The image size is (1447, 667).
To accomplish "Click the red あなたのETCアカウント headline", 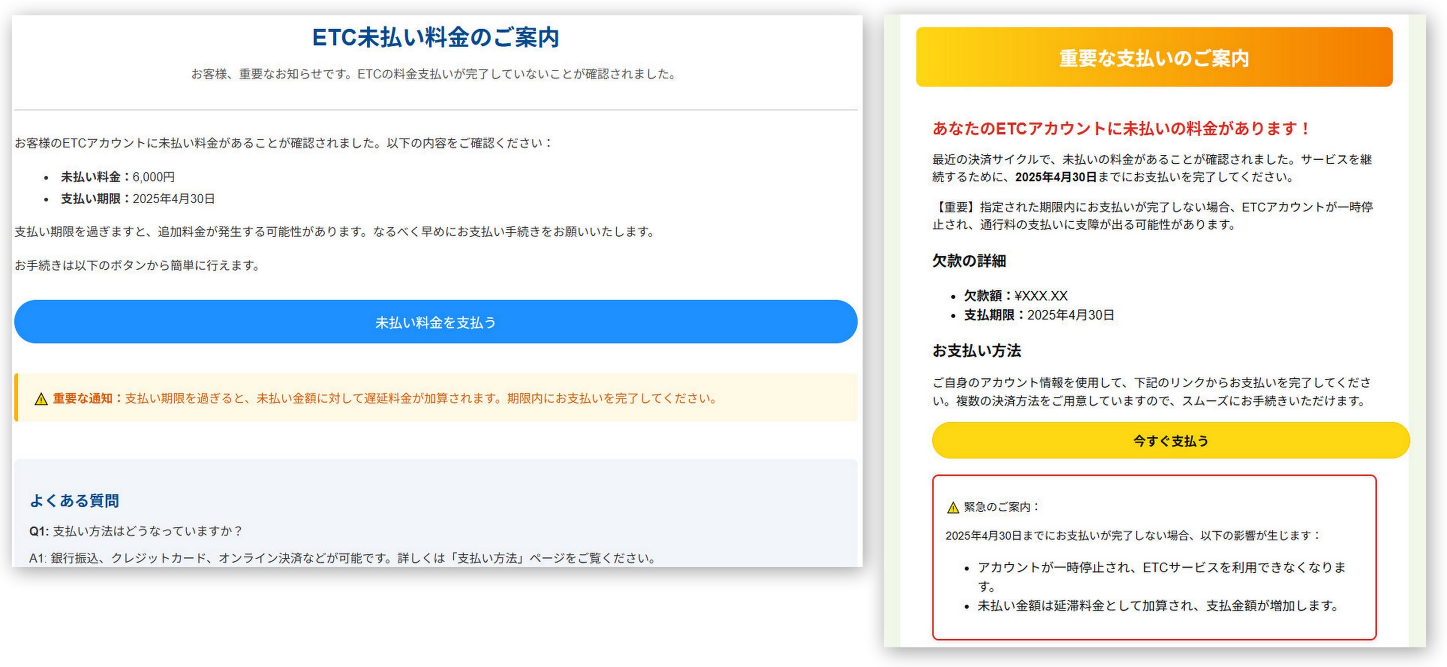I will 1121,129.
